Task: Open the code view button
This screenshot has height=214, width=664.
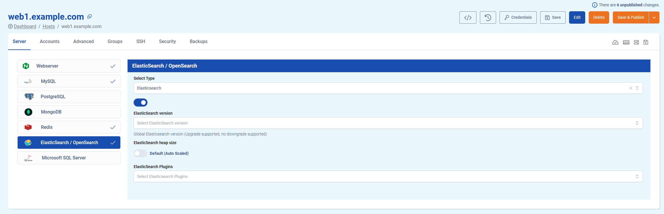Action: click(468, 18)
